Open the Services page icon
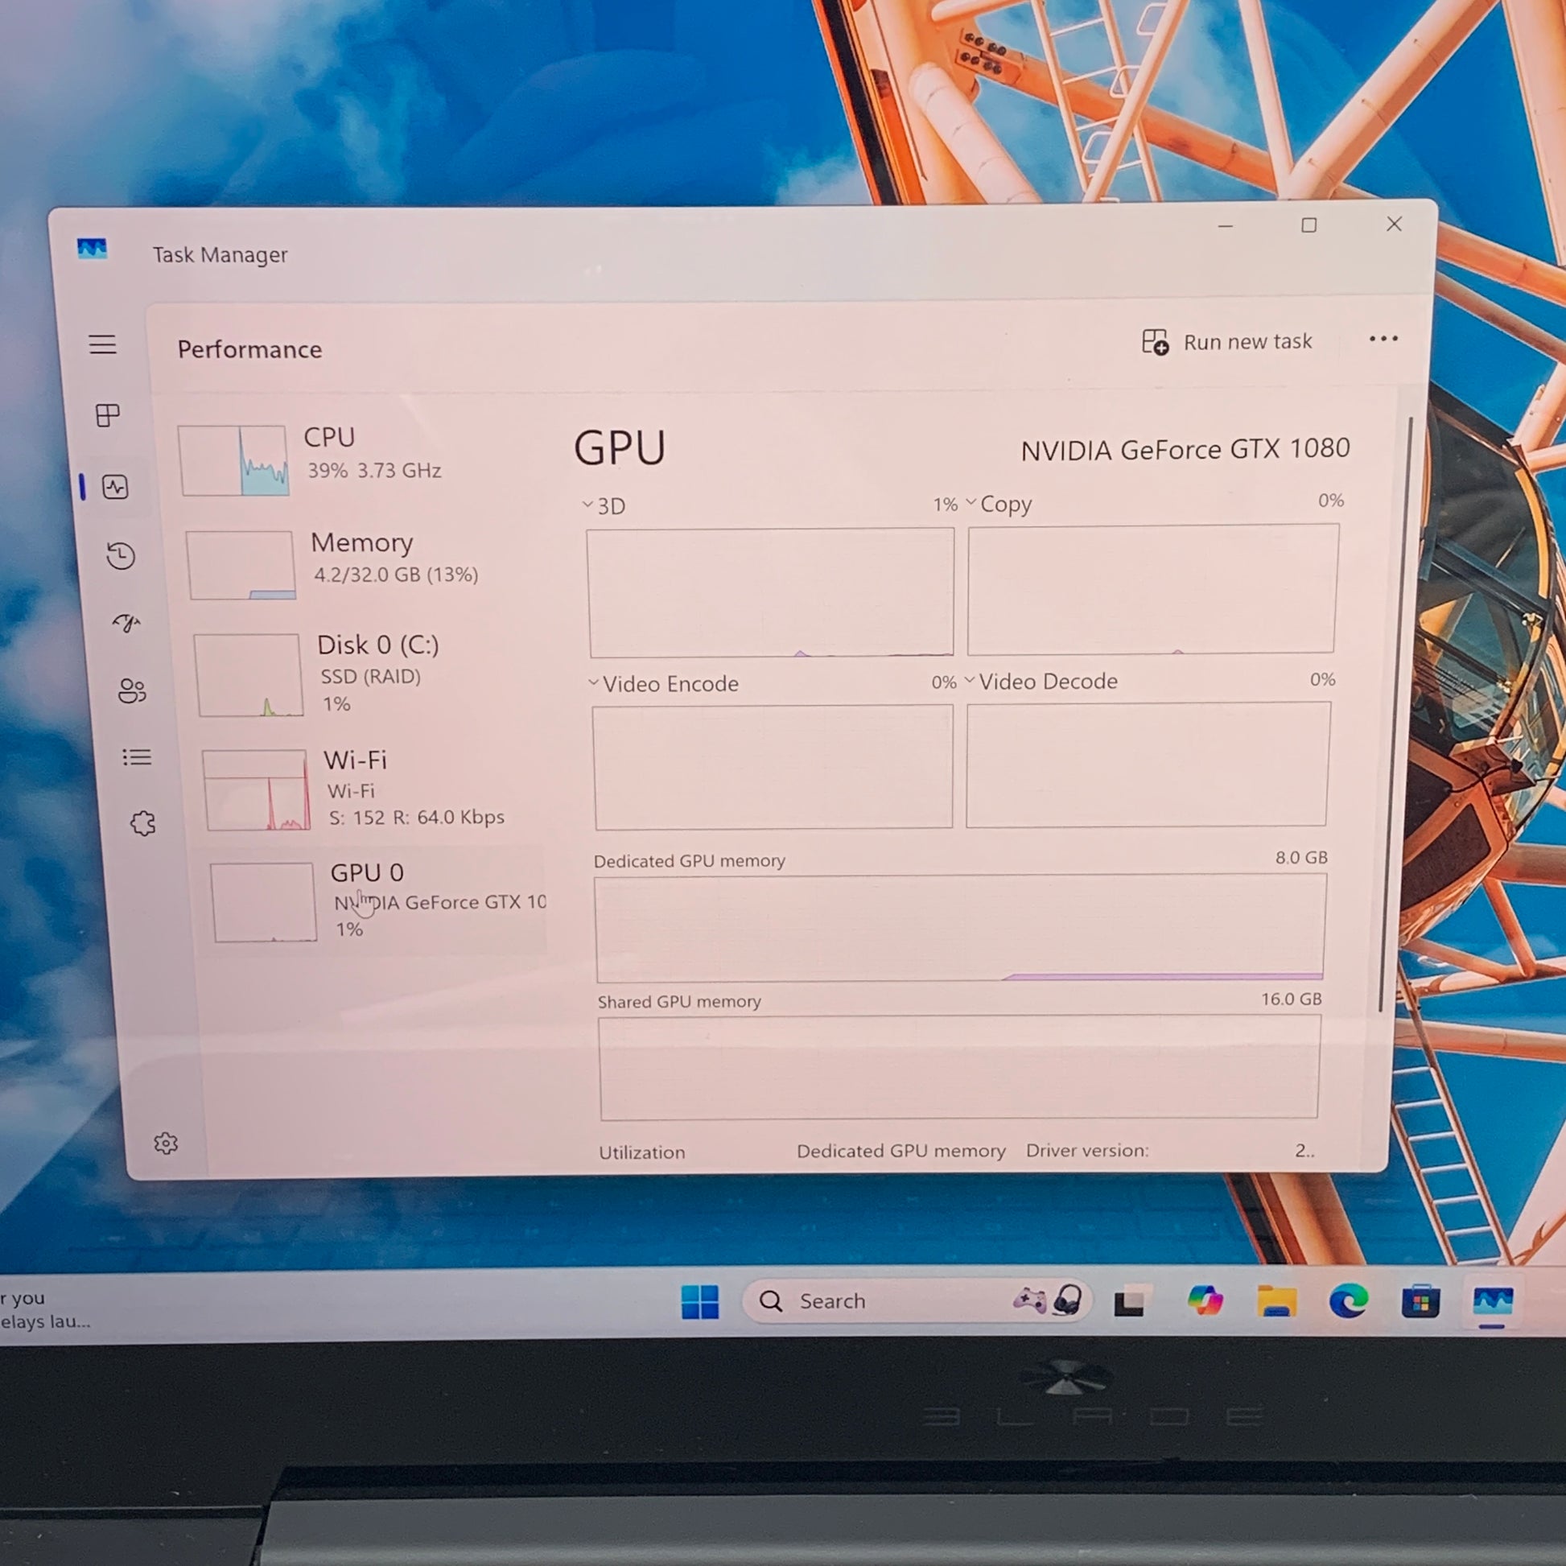This screenshot has height=1566, width=1566. pos(142,823)
